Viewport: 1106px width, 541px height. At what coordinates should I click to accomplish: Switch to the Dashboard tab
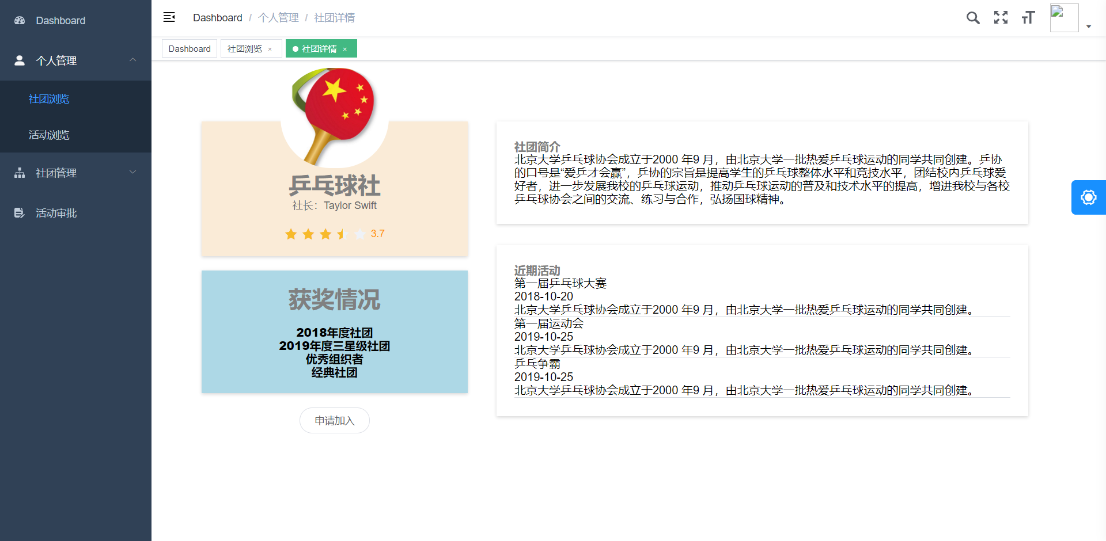190,49
